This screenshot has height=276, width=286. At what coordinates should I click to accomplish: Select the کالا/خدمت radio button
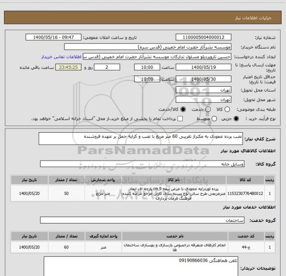click(183, 110)
